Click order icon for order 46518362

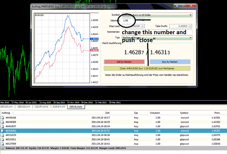click(2, 131)
